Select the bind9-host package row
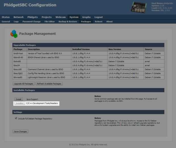The width and height of the screenshot is (176, 148). coord(88,53)
